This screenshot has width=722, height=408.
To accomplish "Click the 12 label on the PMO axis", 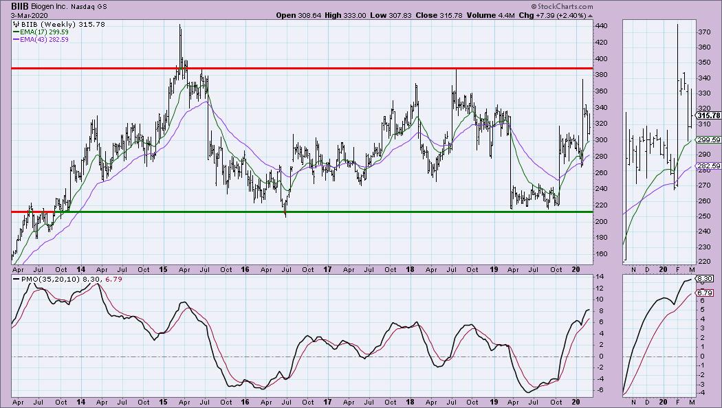I will tap(599, 288).
